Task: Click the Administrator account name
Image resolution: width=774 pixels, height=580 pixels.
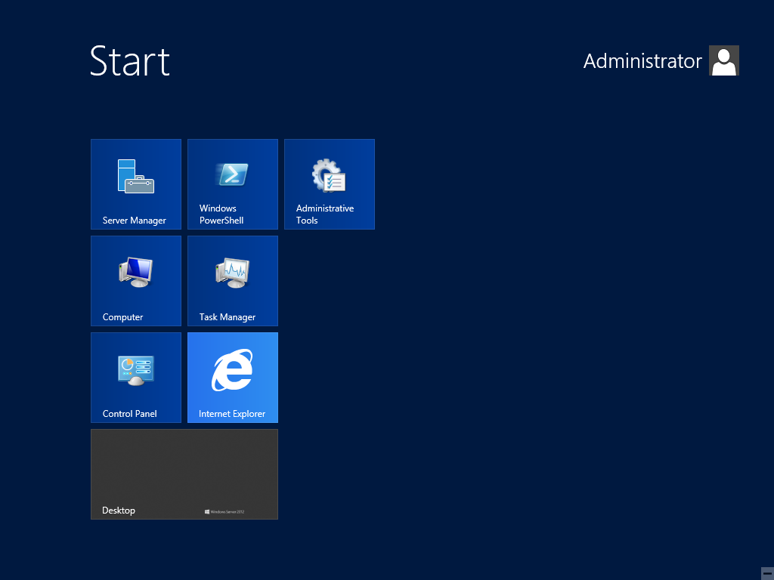Action: 642,61
